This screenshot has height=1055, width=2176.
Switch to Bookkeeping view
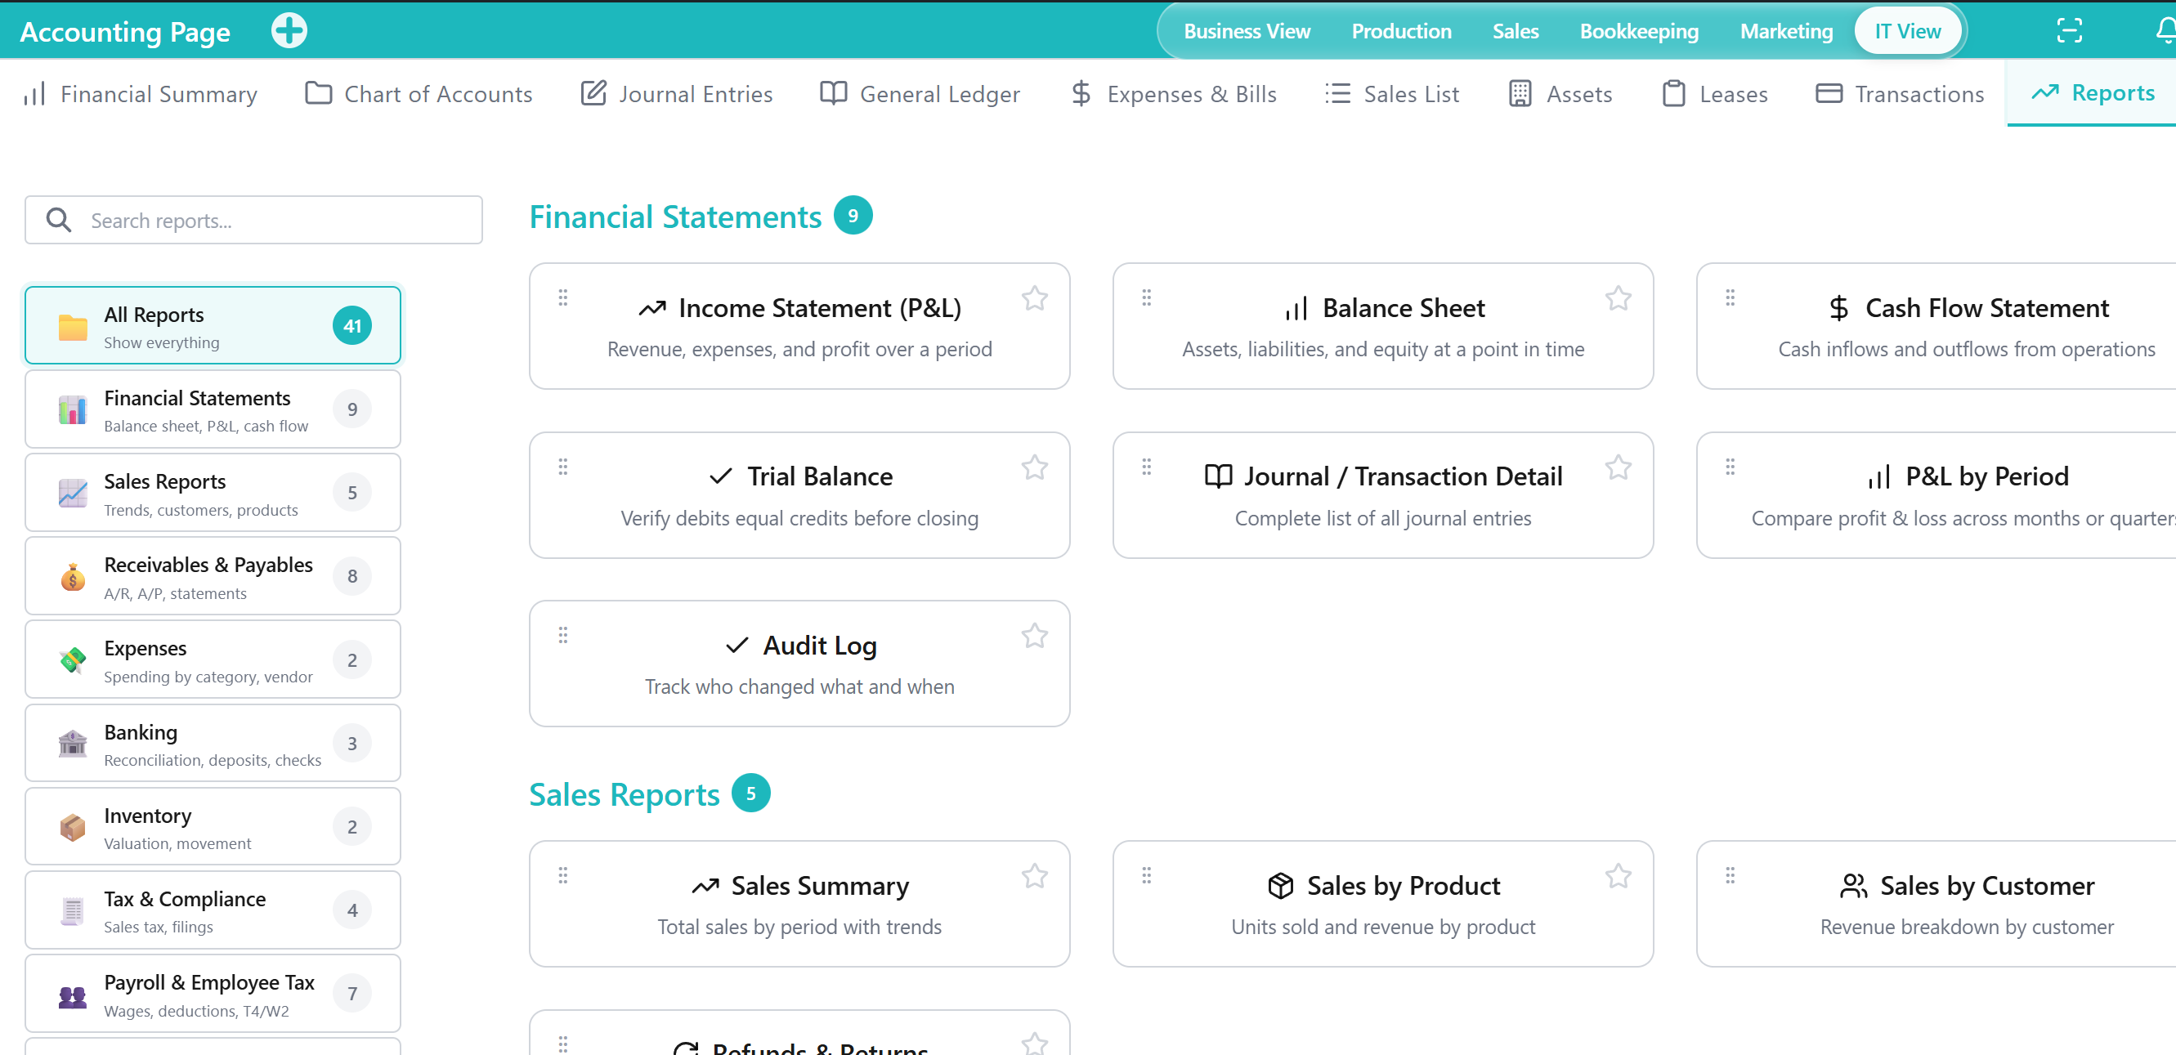pos(1638,31)
